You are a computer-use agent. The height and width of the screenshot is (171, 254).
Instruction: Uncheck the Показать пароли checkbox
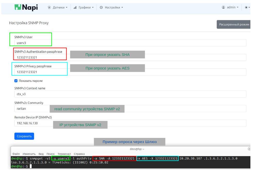16,80
